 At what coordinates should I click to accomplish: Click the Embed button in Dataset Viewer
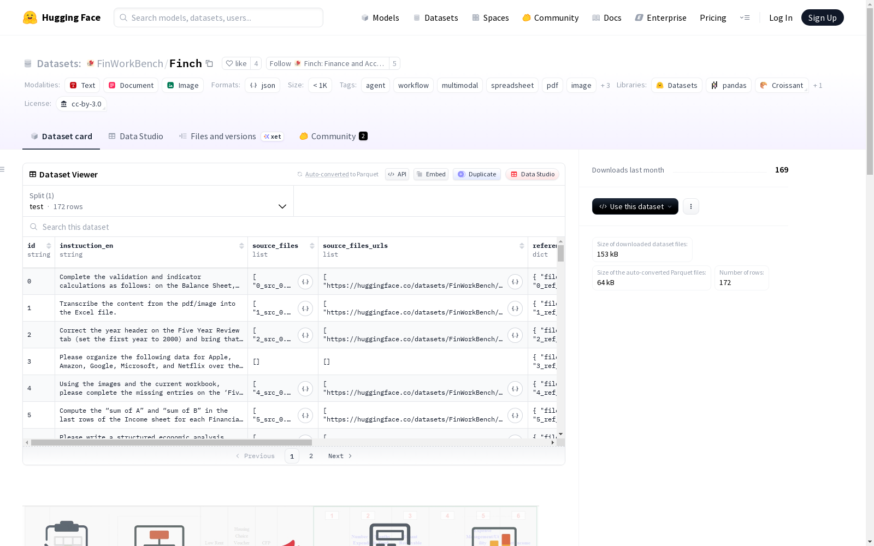click(431, 174)
